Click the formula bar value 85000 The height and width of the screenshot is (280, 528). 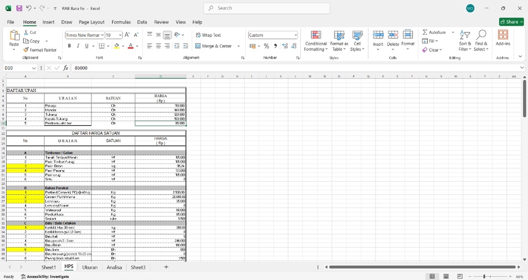click(x=81, y=68)
